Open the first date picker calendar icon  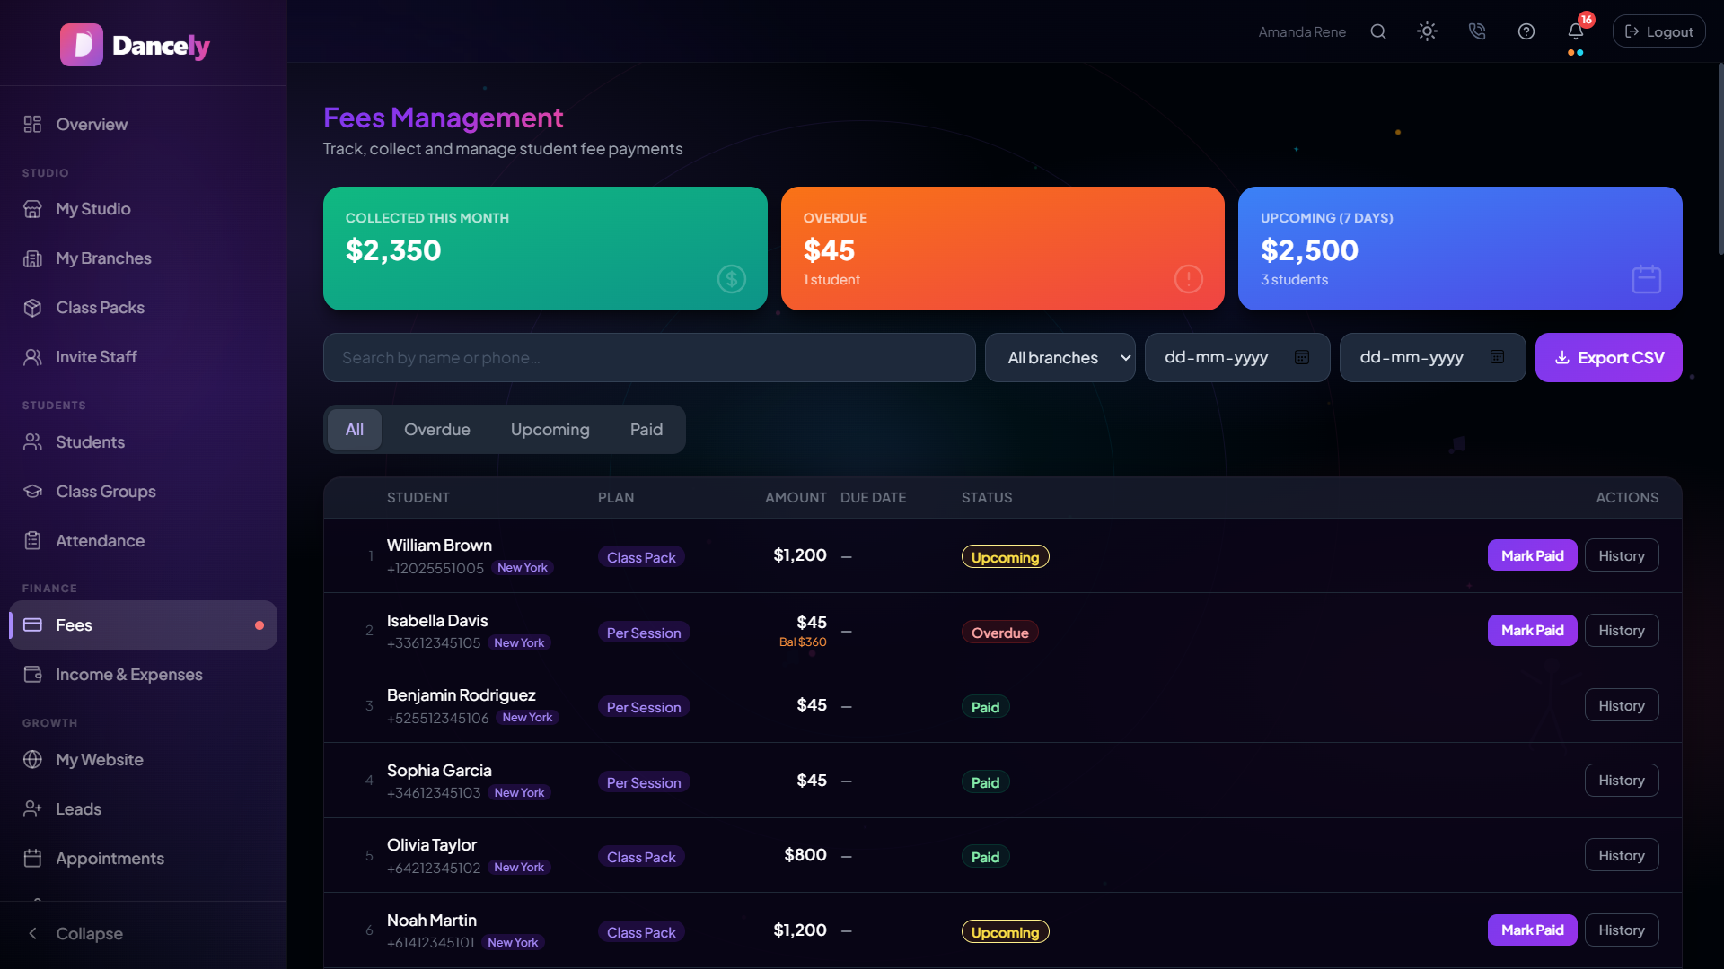[1302, 357]
